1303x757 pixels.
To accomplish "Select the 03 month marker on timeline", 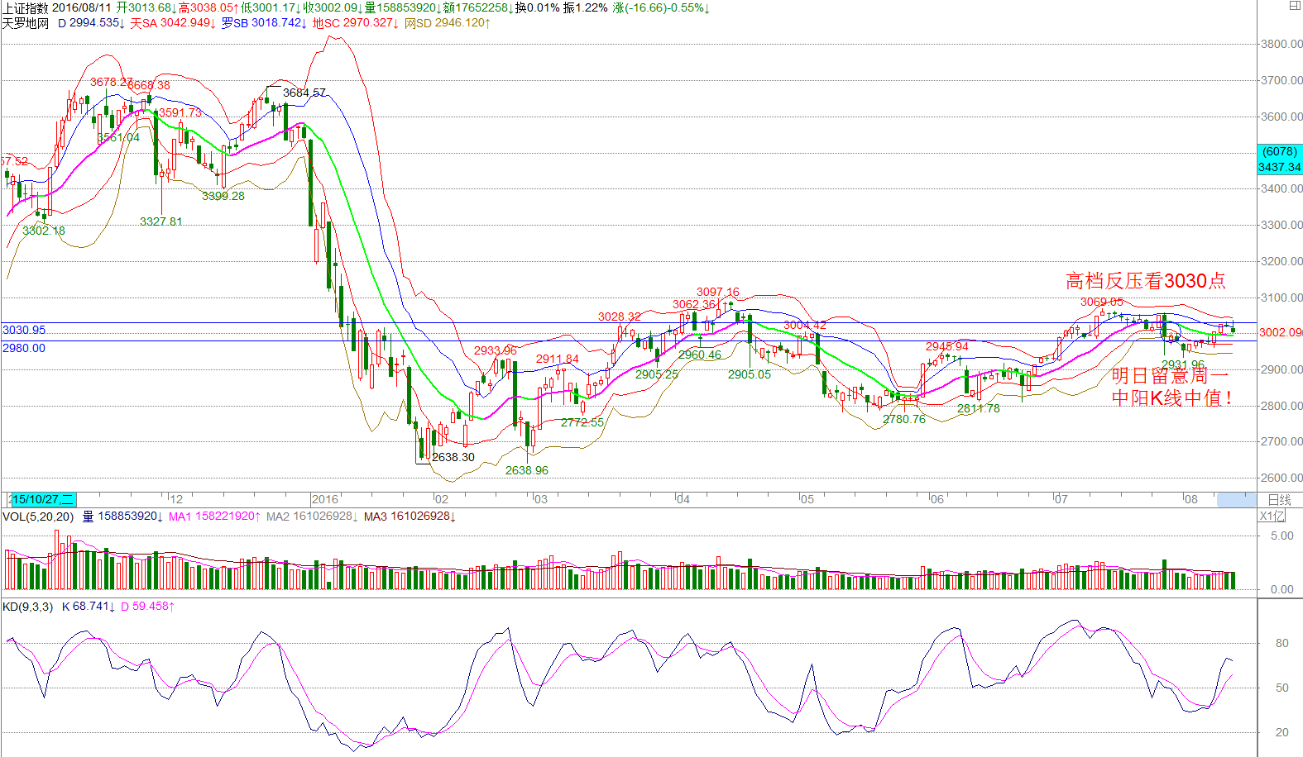I will (539, 499).
